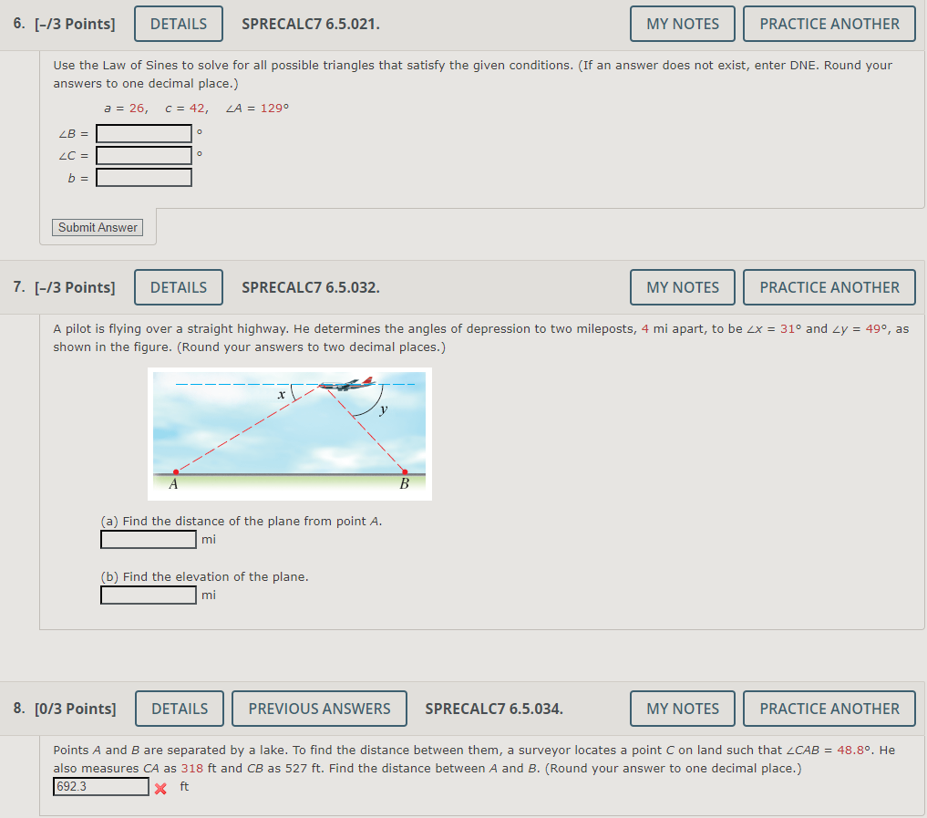Screen dimensions: 927x818
Task: Open MY NOTES for question 7
Action: point(682,287)
